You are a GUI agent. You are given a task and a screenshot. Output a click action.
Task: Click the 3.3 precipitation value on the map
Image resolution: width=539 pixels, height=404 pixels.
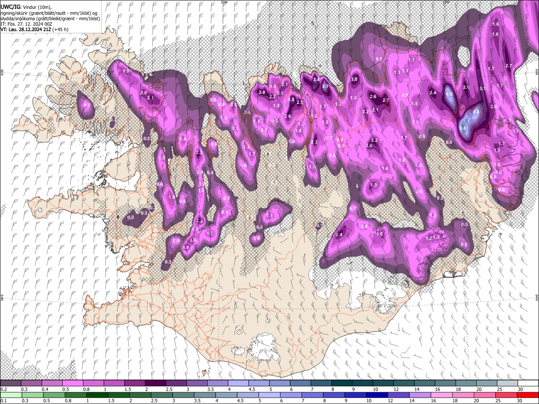click(291, 99)
